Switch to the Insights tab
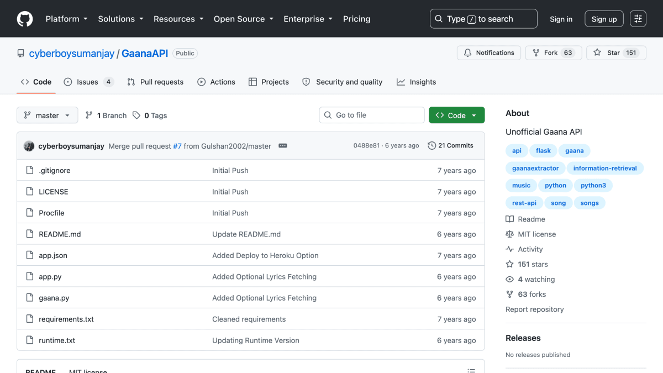Screen dimensions: 663x373 click(416, 82)
